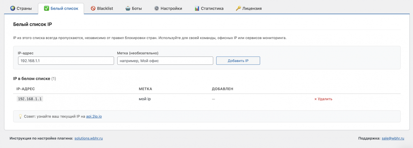
Task: Focus the Метка (необязательно) input field
Action: 165,61
